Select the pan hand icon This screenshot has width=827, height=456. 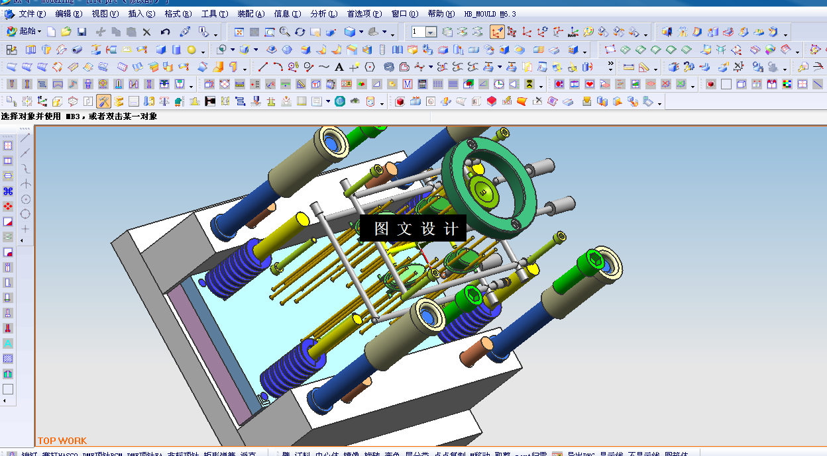pos(315,32)
